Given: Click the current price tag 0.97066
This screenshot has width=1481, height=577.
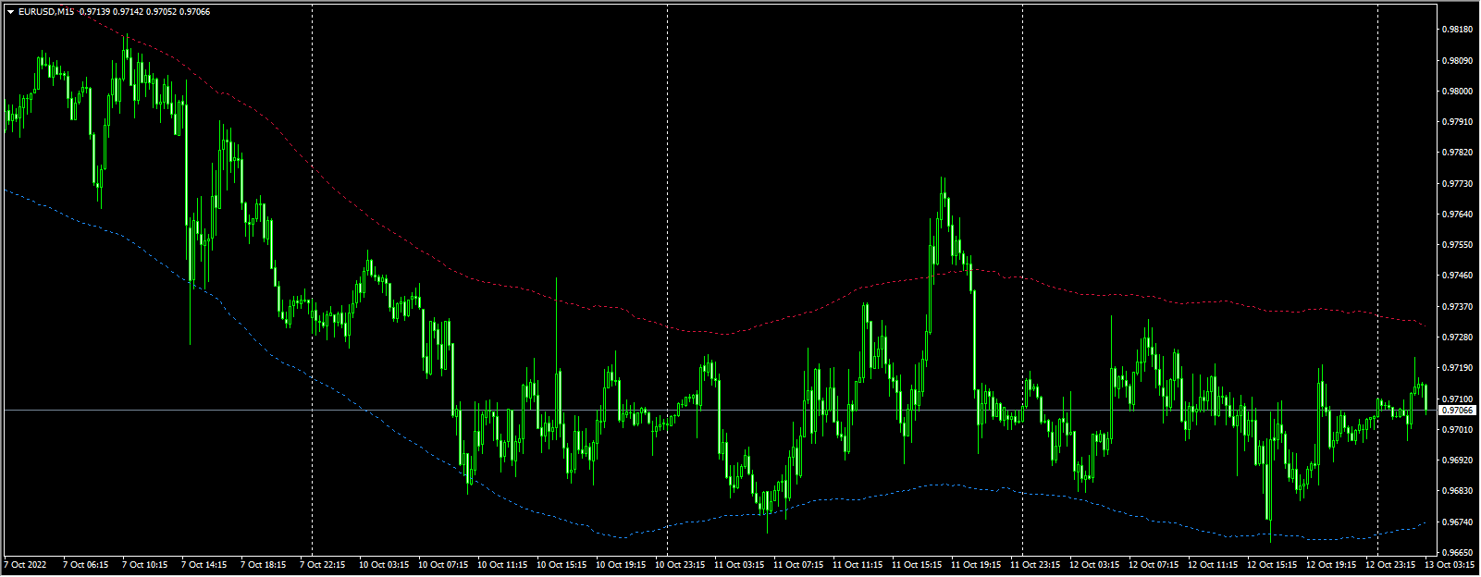Looking at the screenshot, I should pos(1458,410).
